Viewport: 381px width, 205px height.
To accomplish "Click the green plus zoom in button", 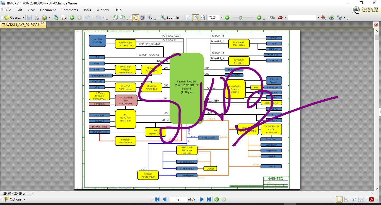I will click(259, 18).
